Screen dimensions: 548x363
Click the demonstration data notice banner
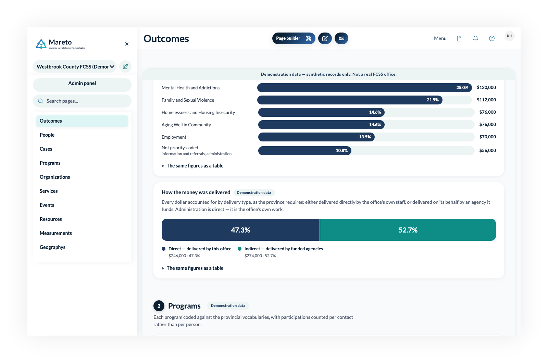click(329, 74)
